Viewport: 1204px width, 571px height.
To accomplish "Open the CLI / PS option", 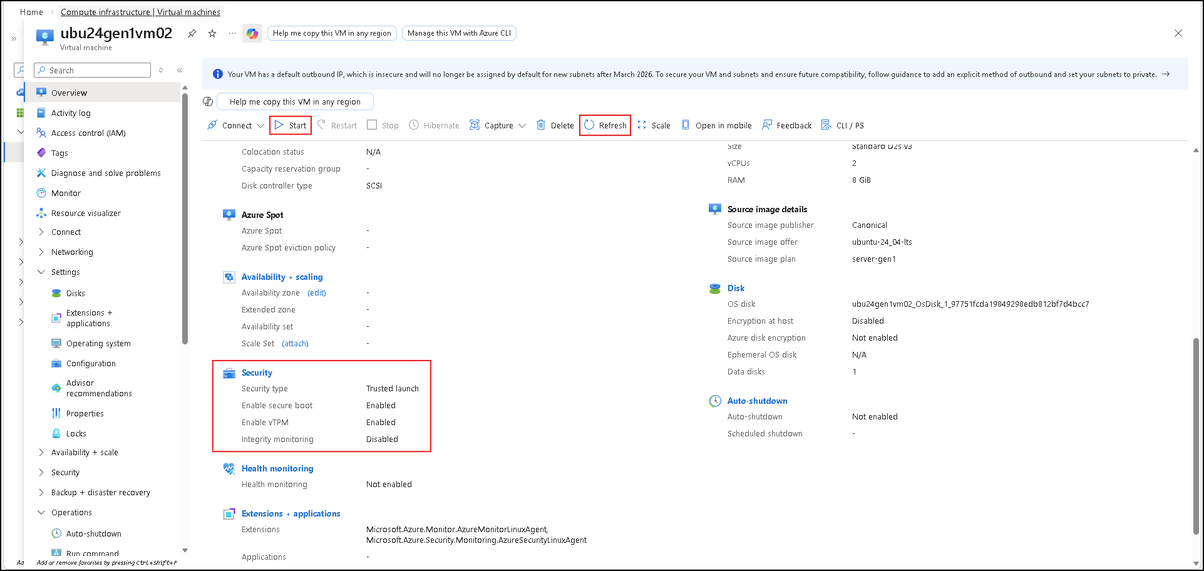I will tap(842, 125).
